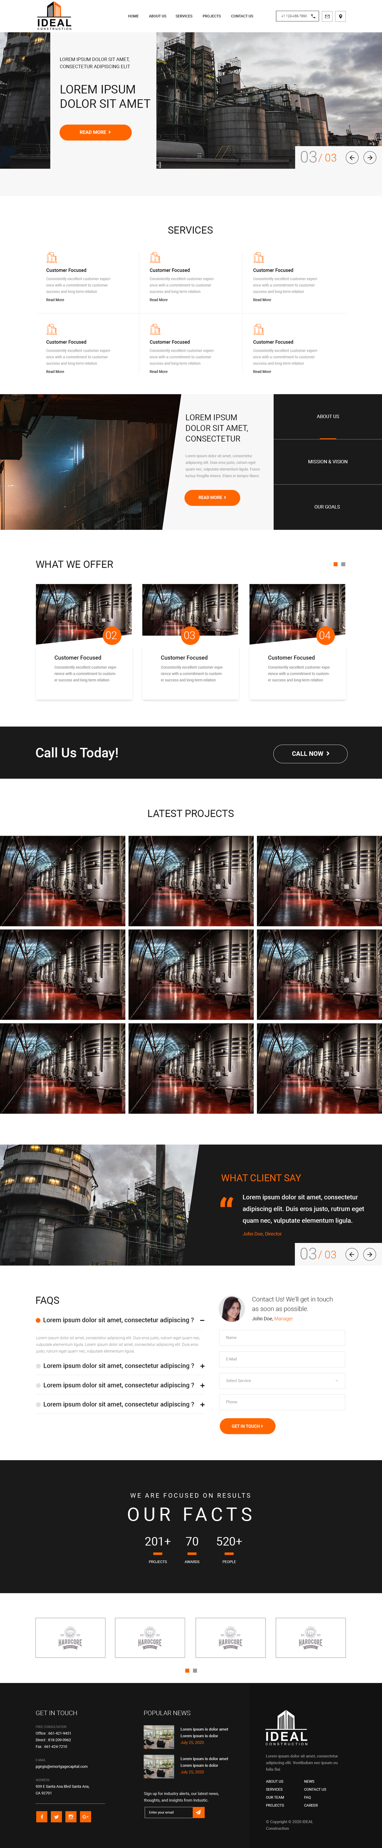Image resolution: width=382 pixels, height=1848 pixels.
Task: Click the Name input field
Action: (x=282, y=1338)
